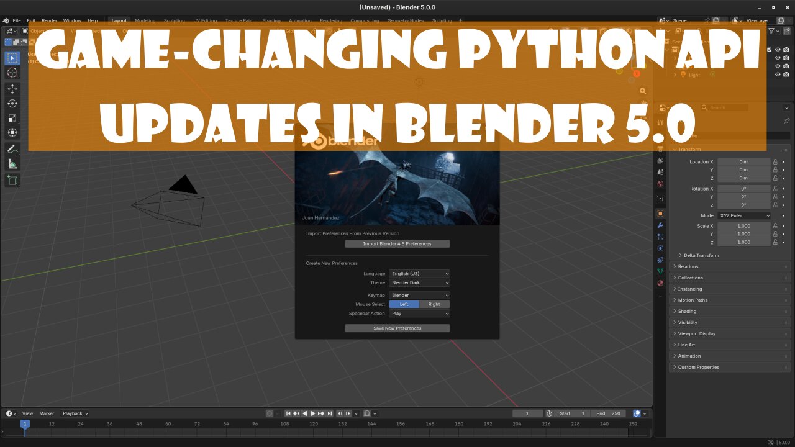
Task: Open the Spacebar Action dropdown
Action: point(419,314)
